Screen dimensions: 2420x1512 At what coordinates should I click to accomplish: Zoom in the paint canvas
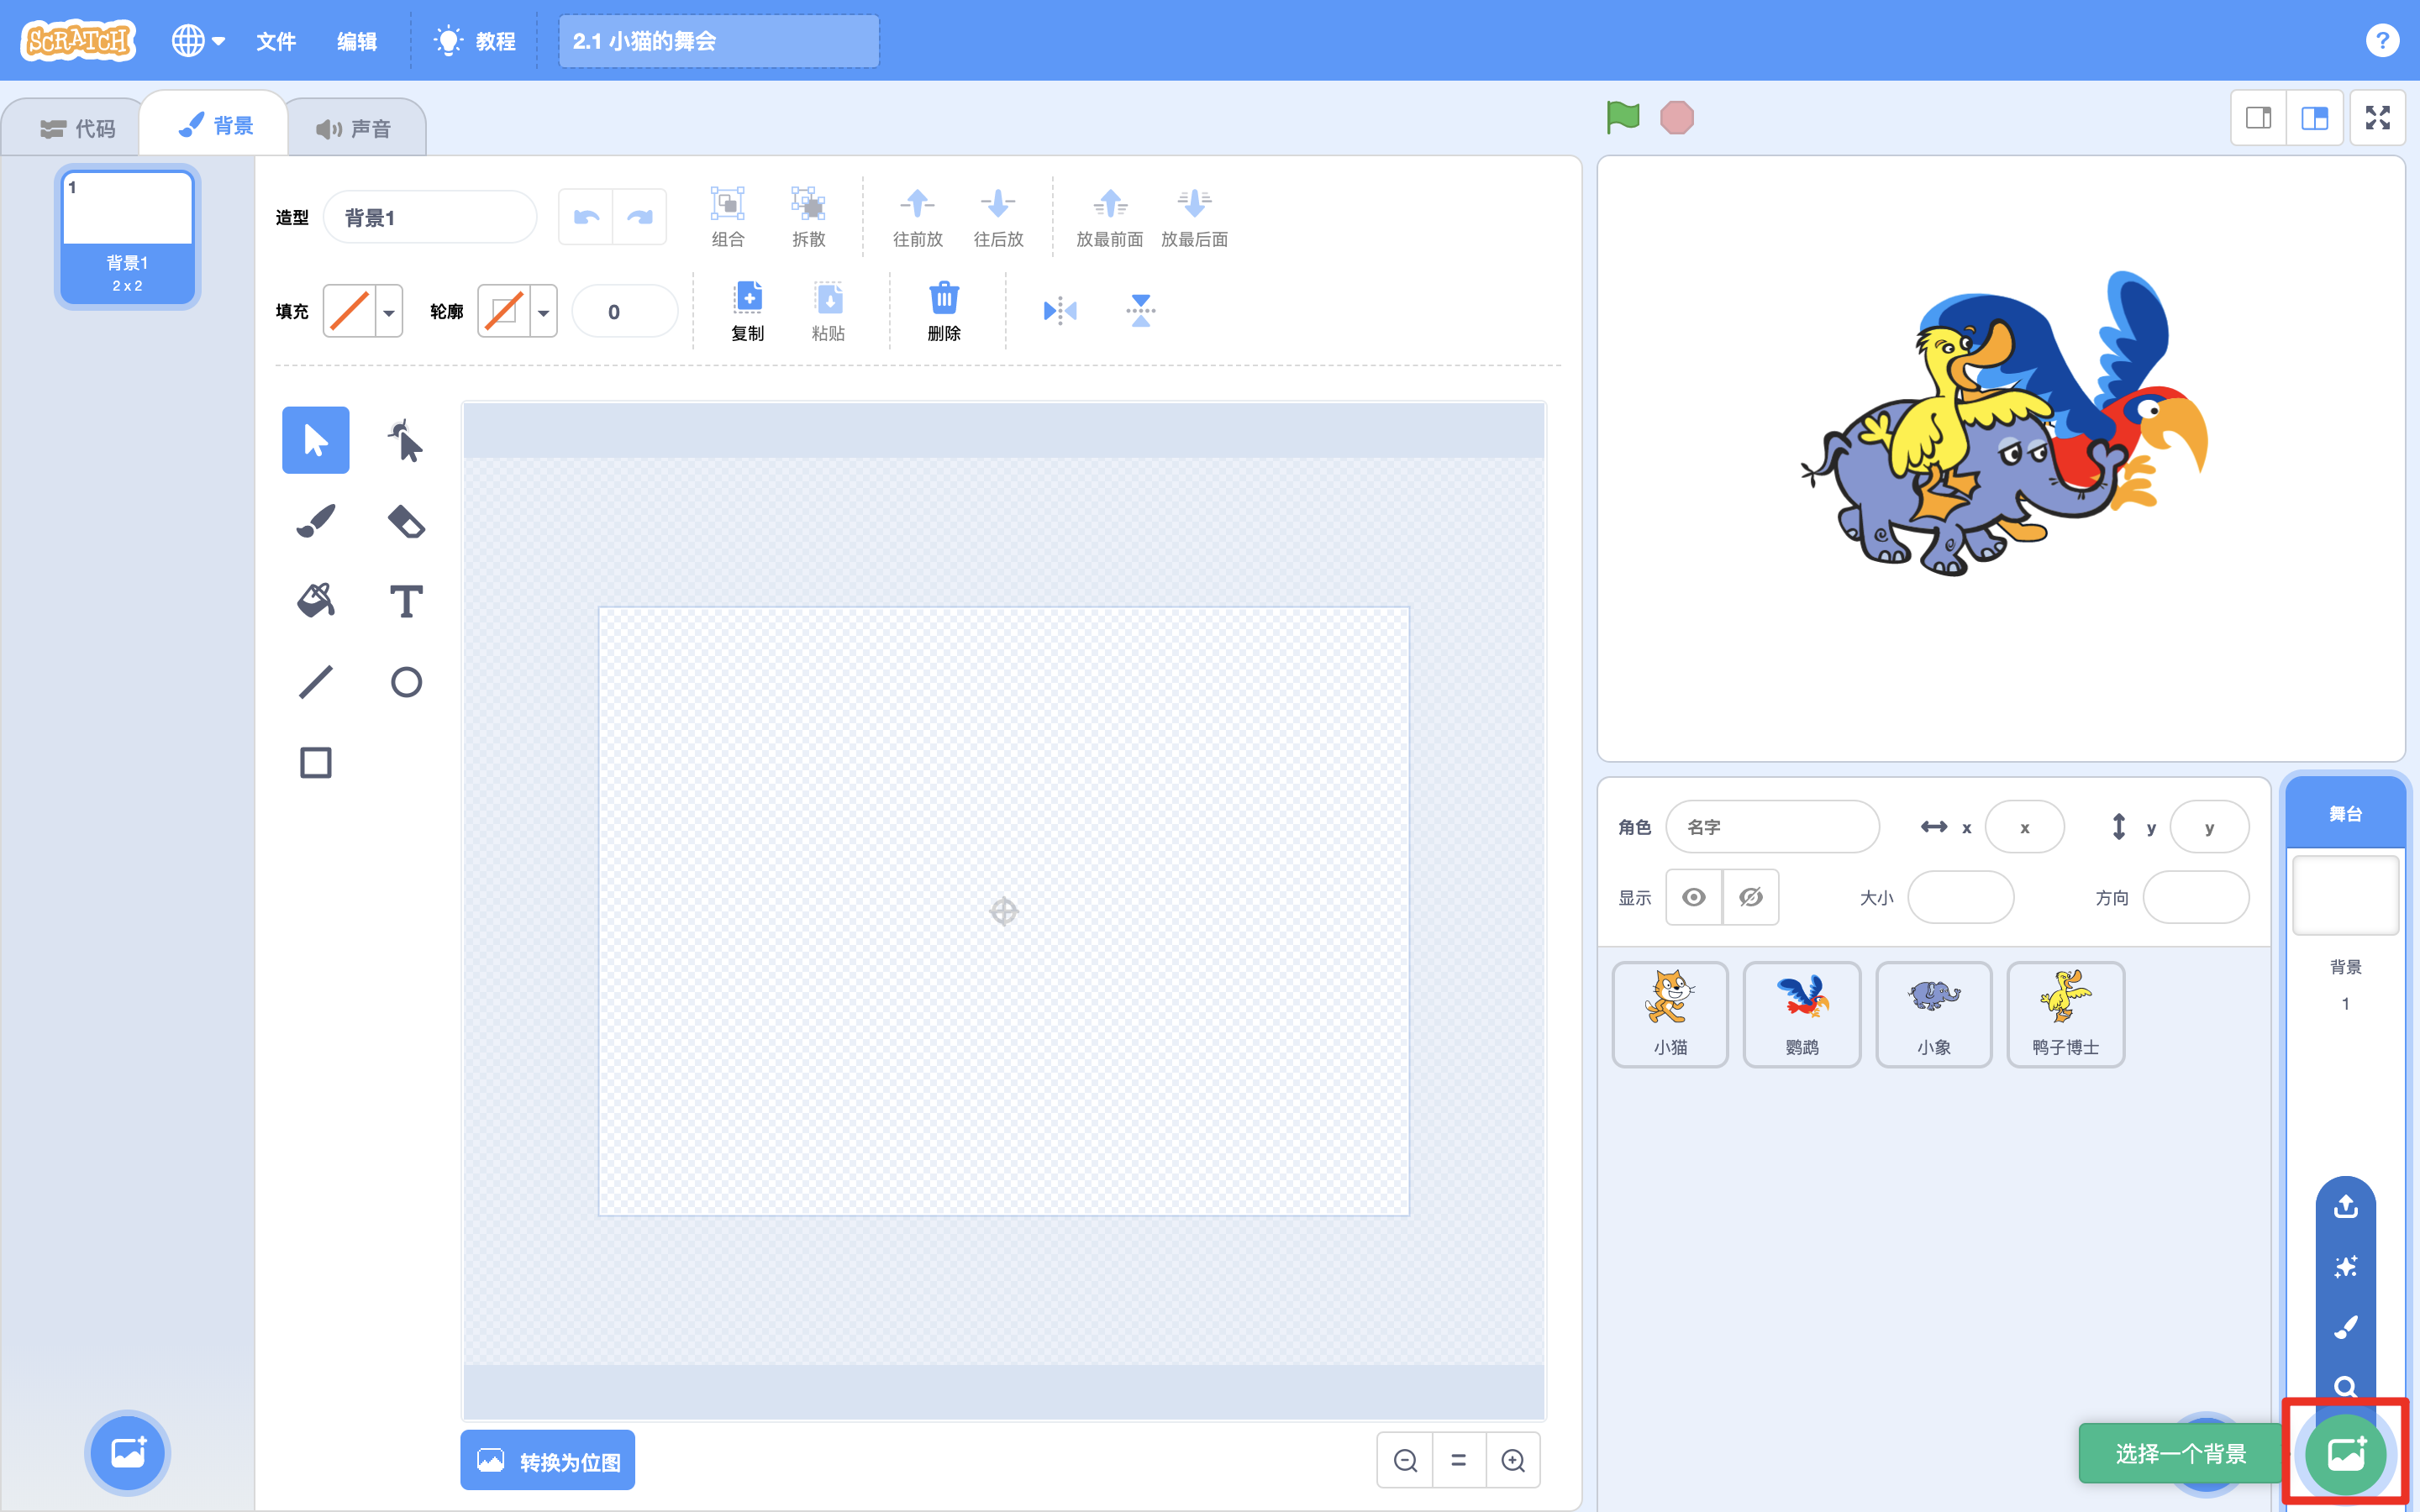pos(1513,1460)
